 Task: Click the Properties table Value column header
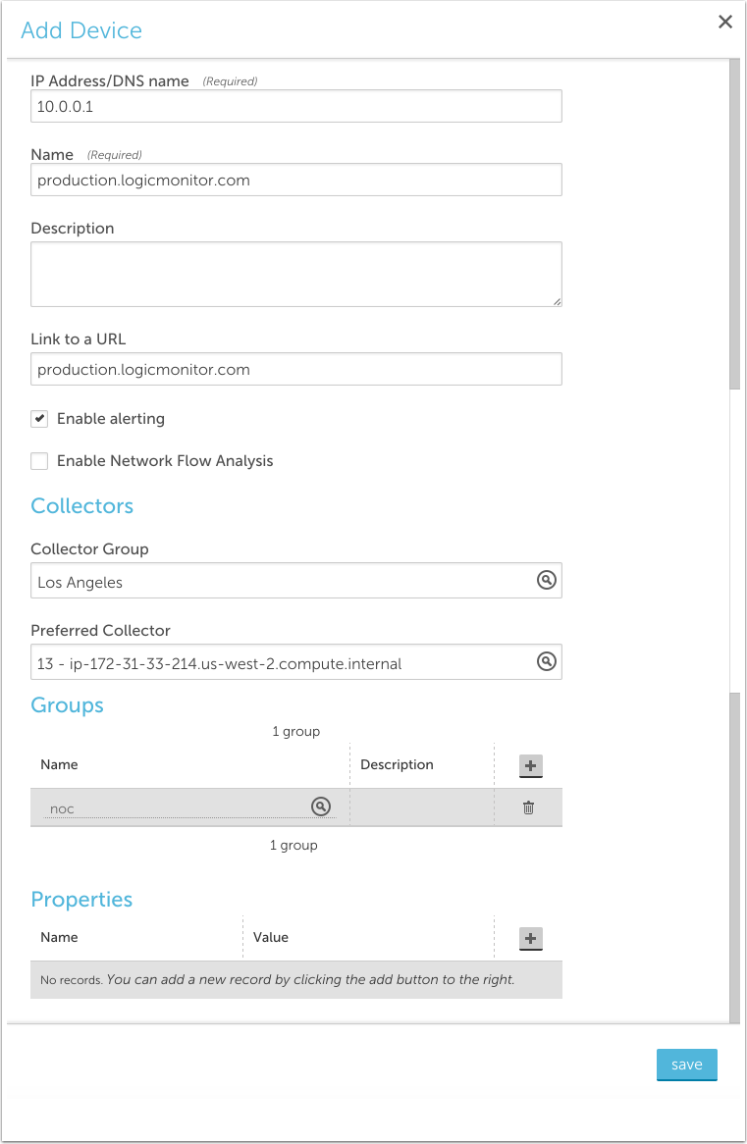[271, 937]
